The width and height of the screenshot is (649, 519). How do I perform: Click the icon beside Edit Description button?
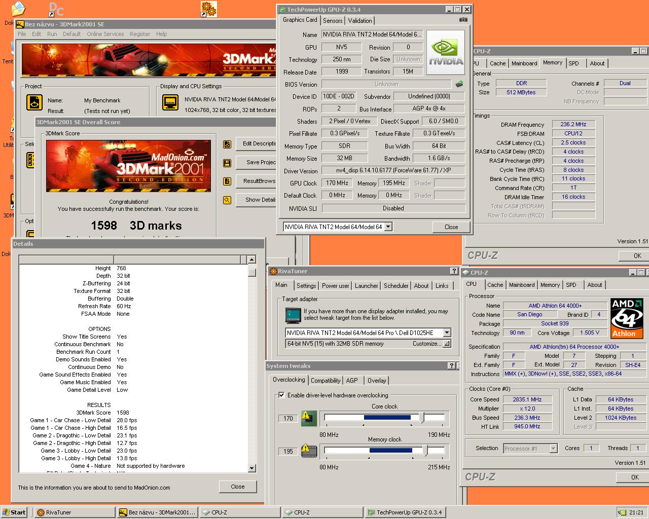[x=227, y=144]
